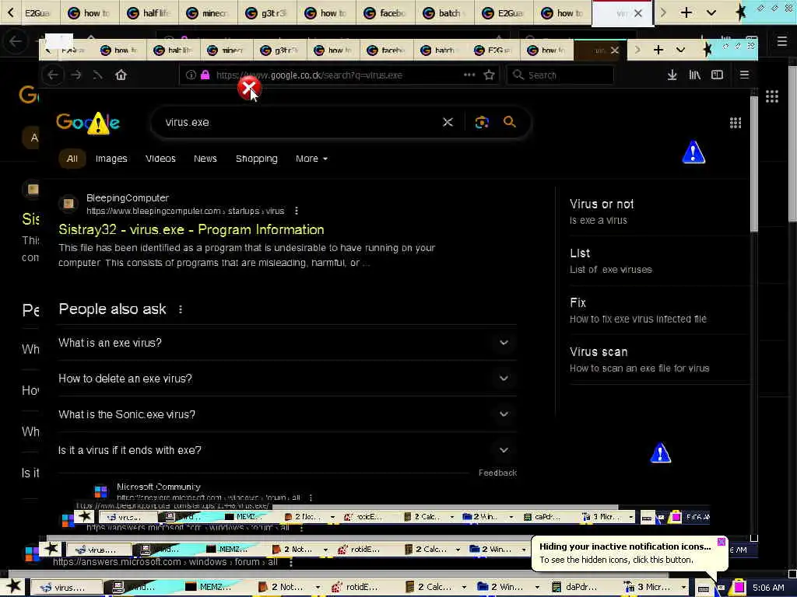Expand "How to delete an exe virus?"
Image resolution: width=797 pixels, height=597 pixels.
(287, 379)
